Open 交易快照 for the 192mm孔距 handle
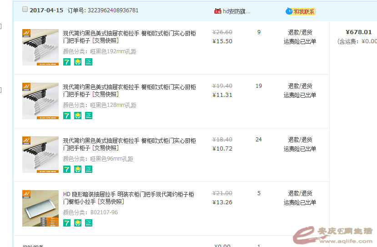The width and height of the screenshot is (377, 247). pyautogui.click(x=105, y=41)
